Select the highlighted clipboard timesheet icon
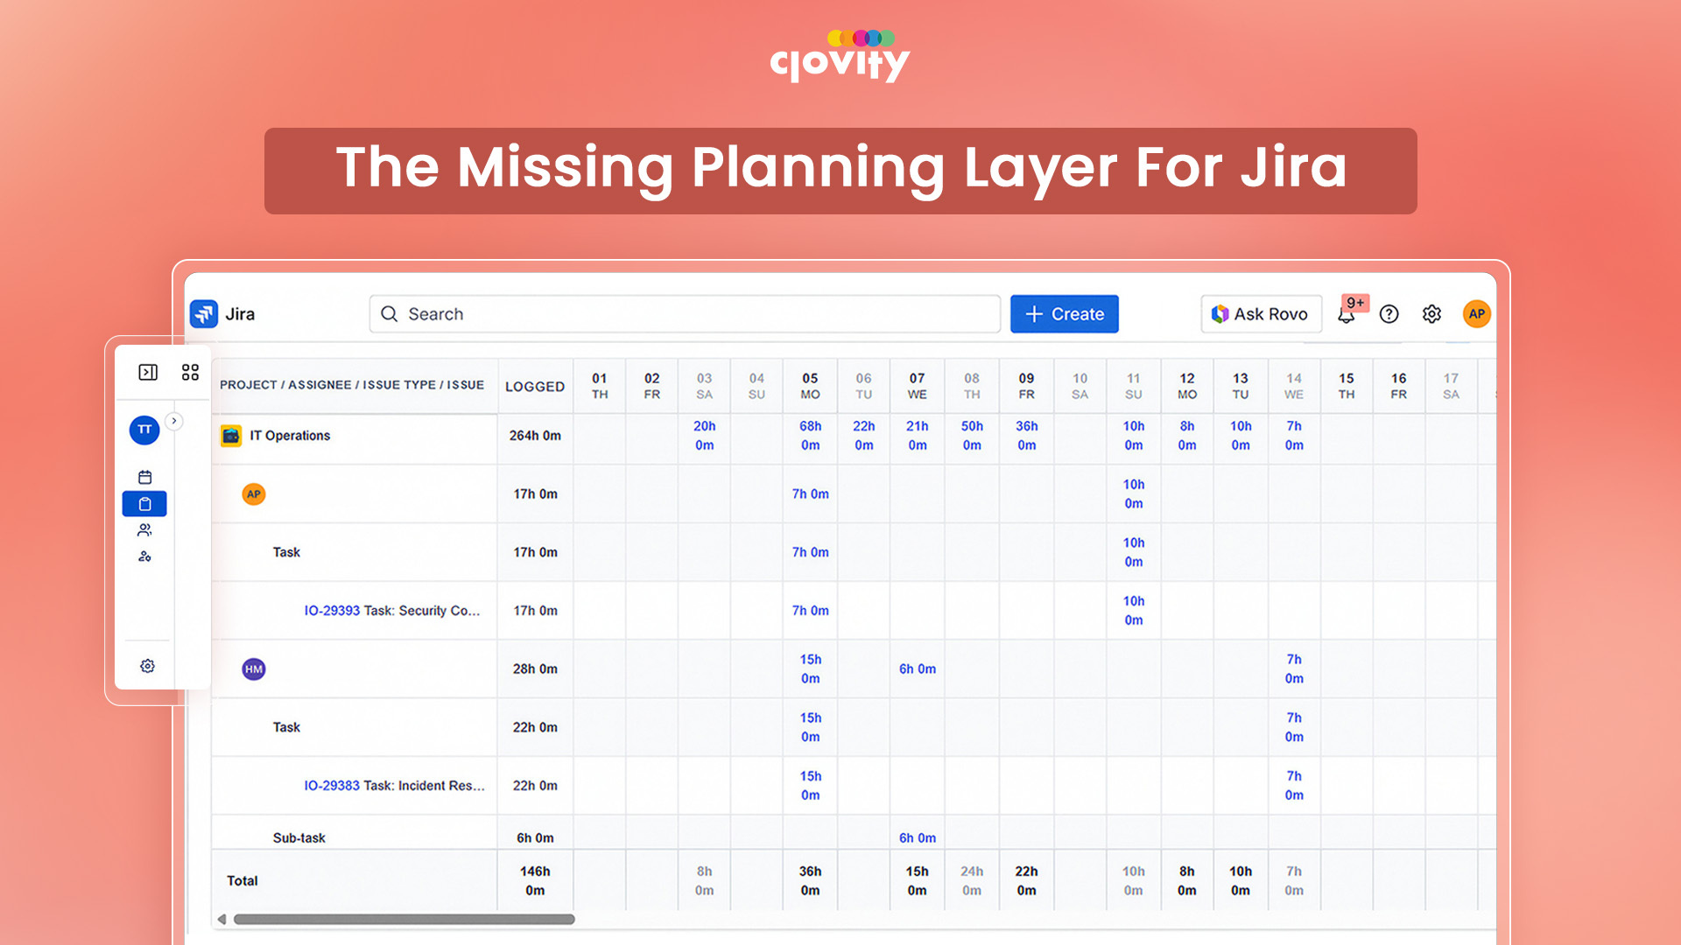 click(x=144, y=504)
